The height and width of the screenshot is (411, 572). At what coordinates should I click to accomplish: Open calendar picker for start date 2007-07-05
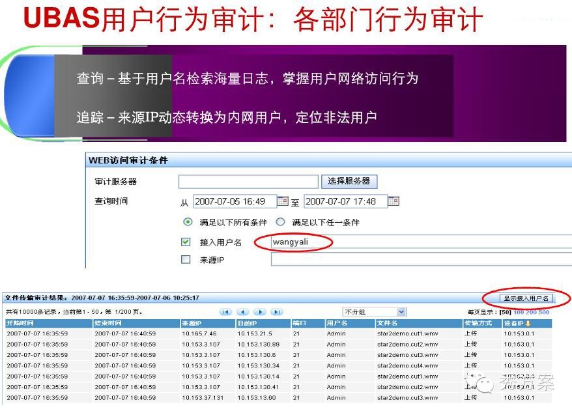pos(283,201)
